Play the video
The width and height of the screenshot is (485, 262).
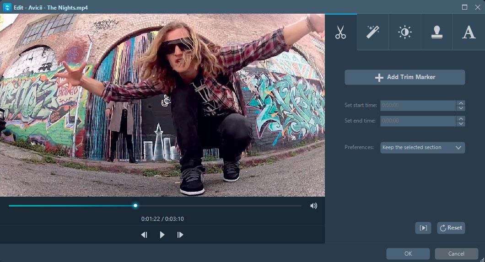tap(162, 235)
